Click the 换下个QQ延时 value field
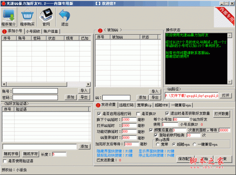 (x=129, y=119)
